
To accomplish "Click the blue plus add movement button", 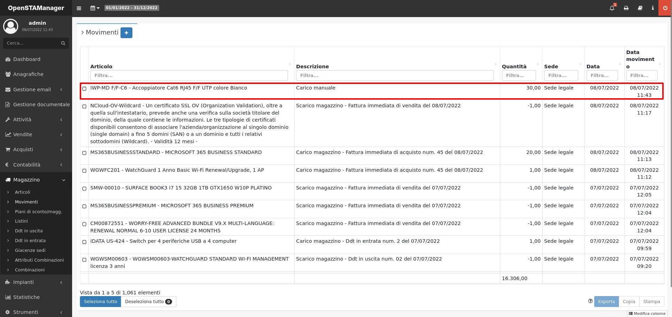I will point(126,33).
